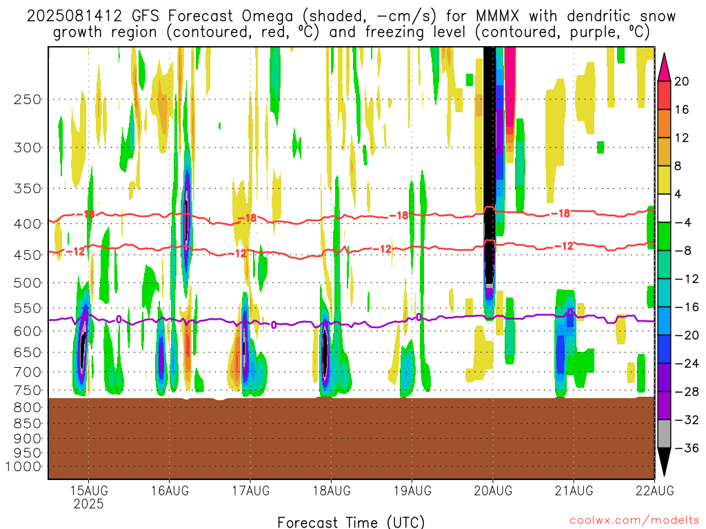Click the -12 contour label near 21AUG
This screenshot has width=706, height=529.
pyautogui.click(x=564, y=246)
